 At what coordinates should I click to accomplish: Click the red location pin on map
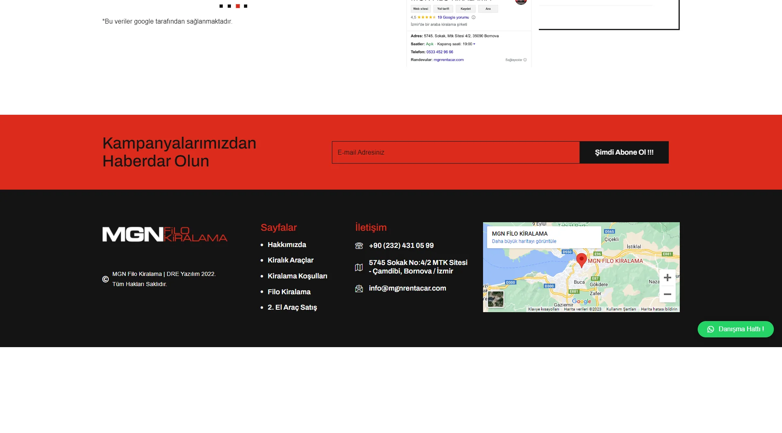pos(582,259)
